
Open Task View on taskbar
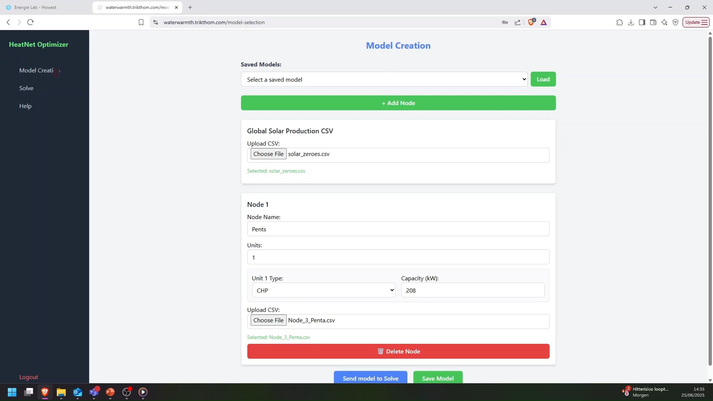(29, 392)
